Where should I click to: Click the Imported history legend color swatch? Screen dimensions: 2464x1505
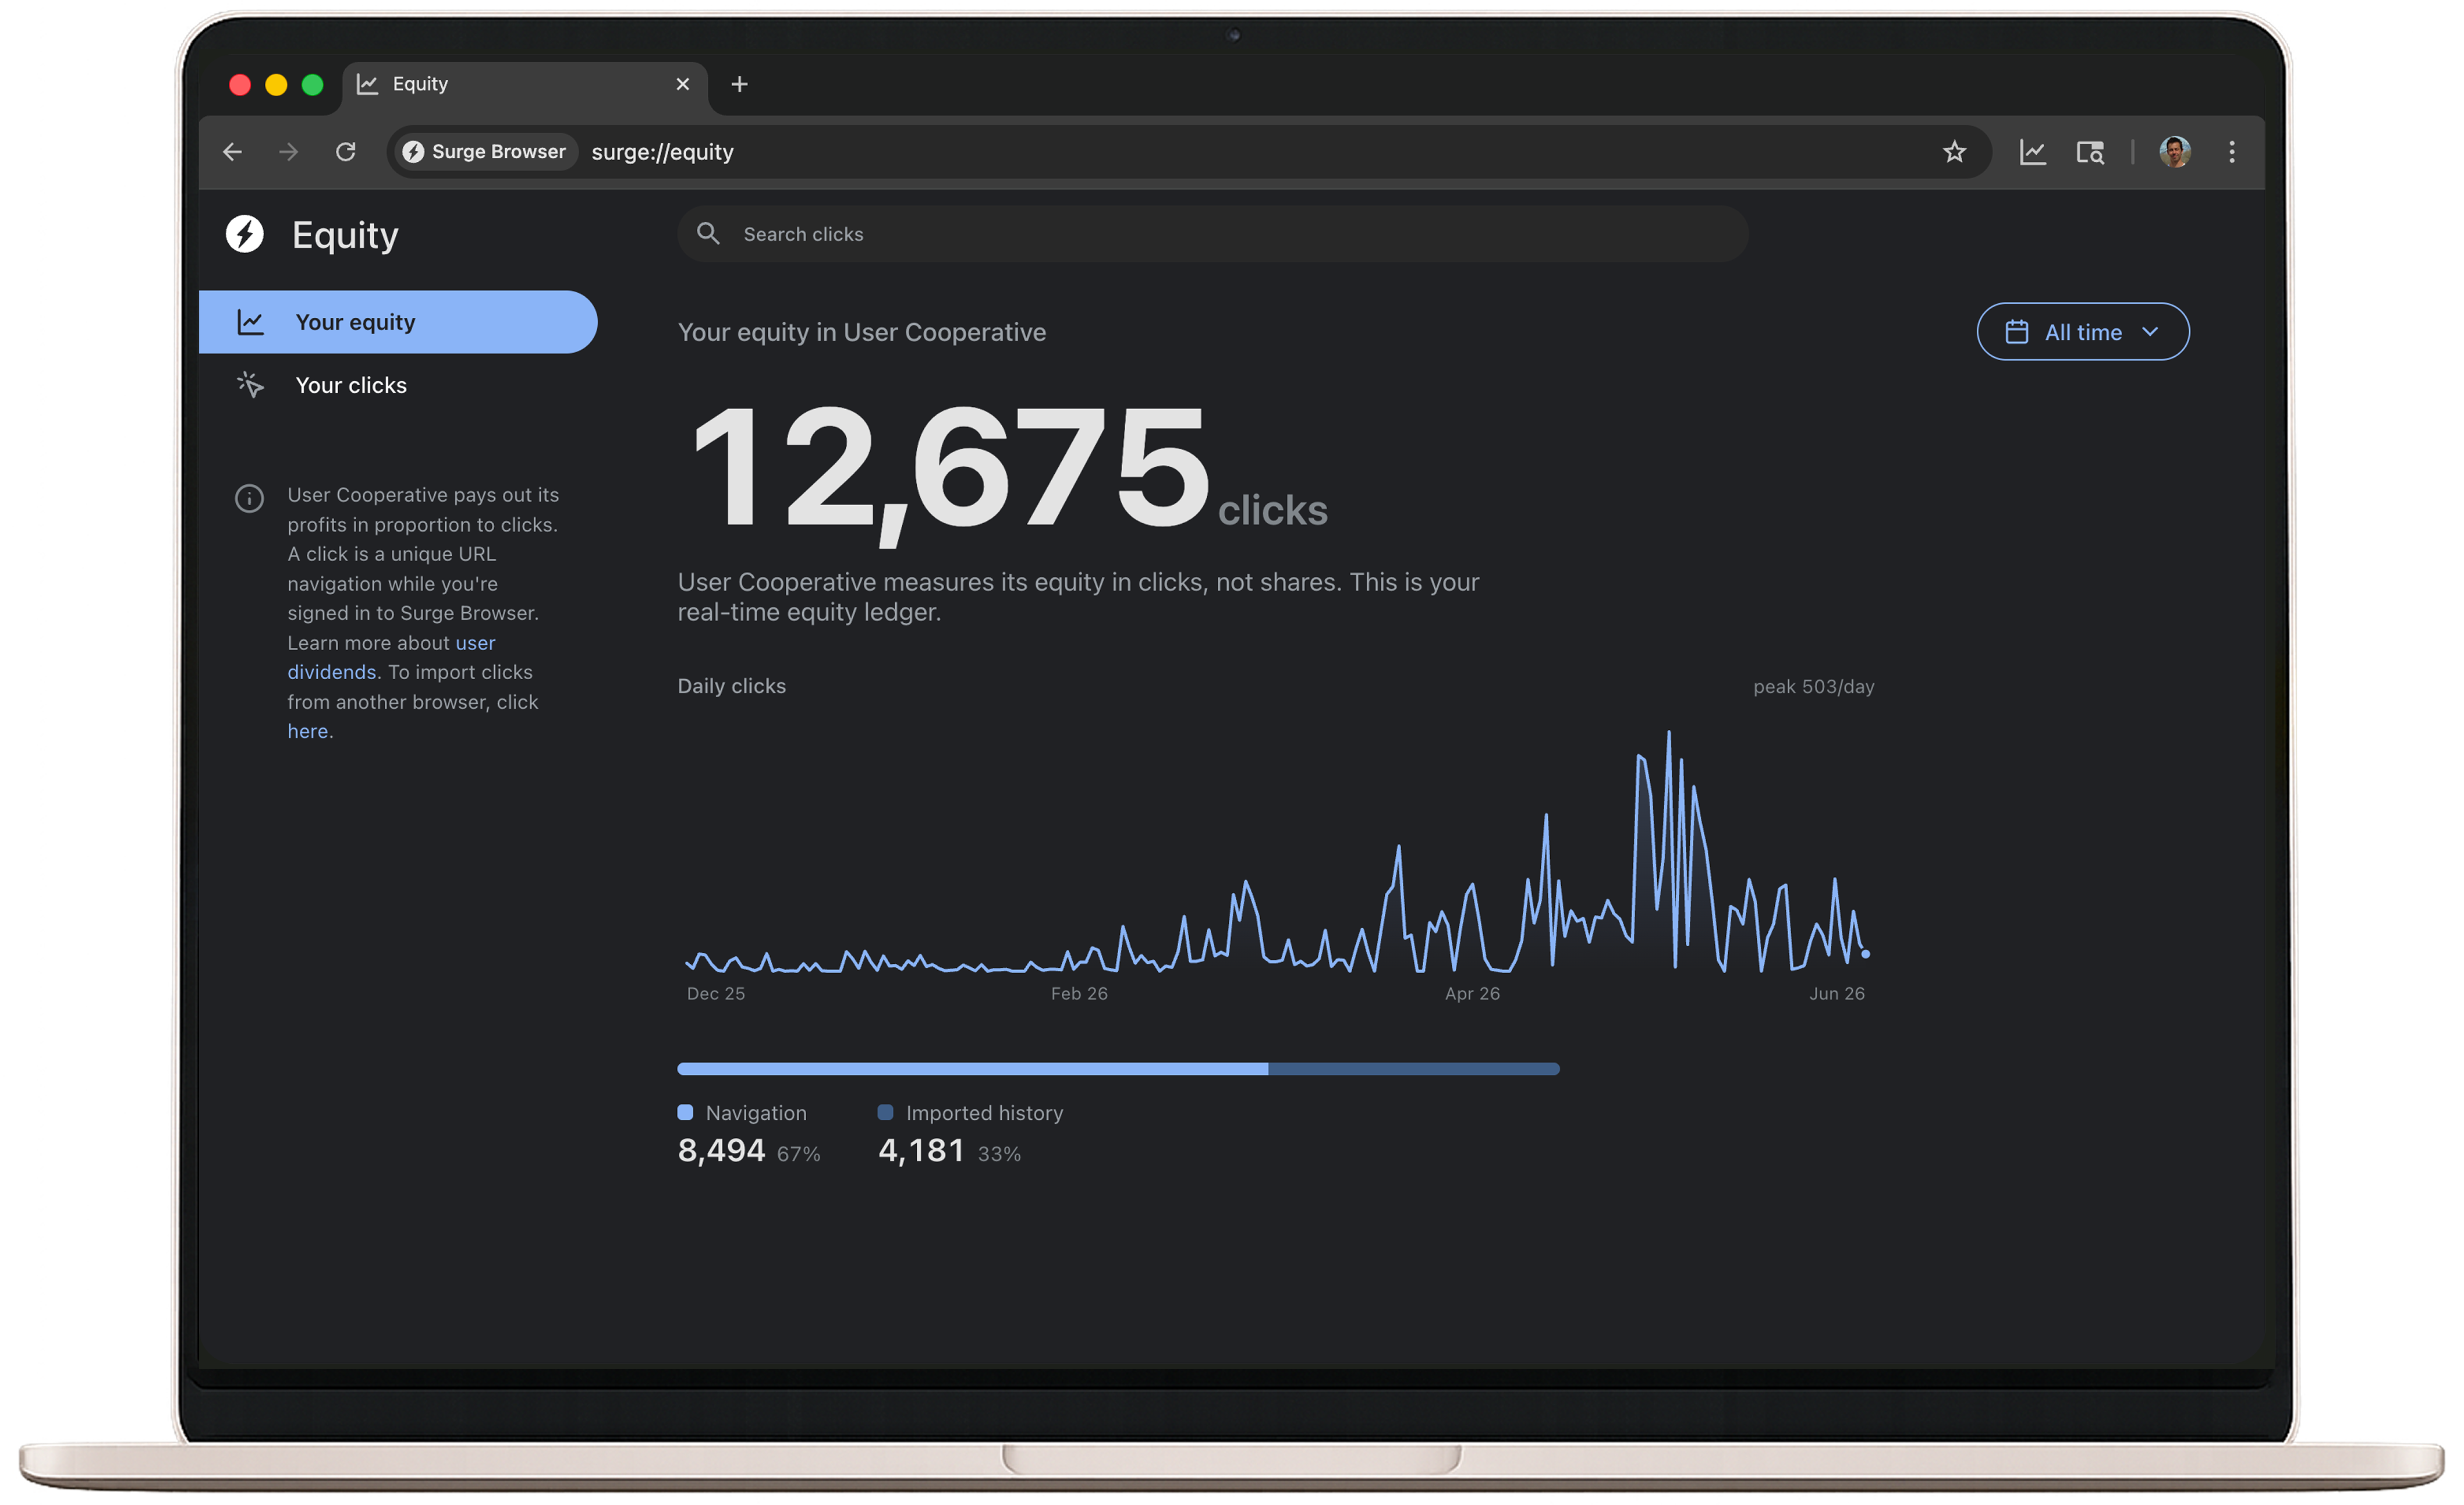885,1113
